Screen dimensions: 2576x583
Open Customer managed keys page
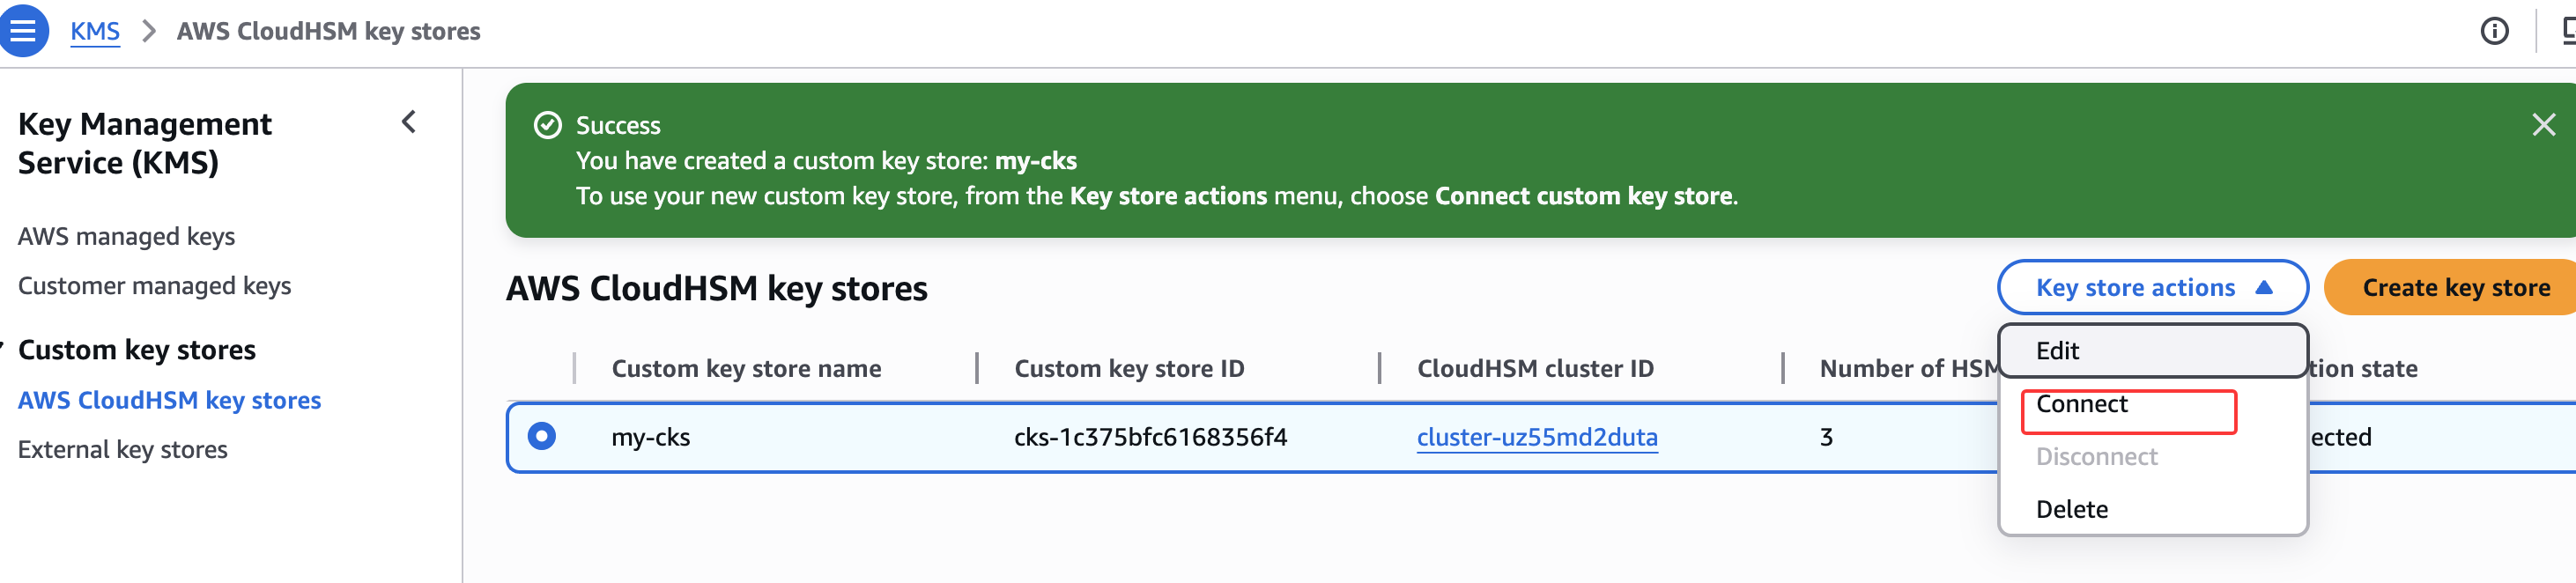pos(154,286)
